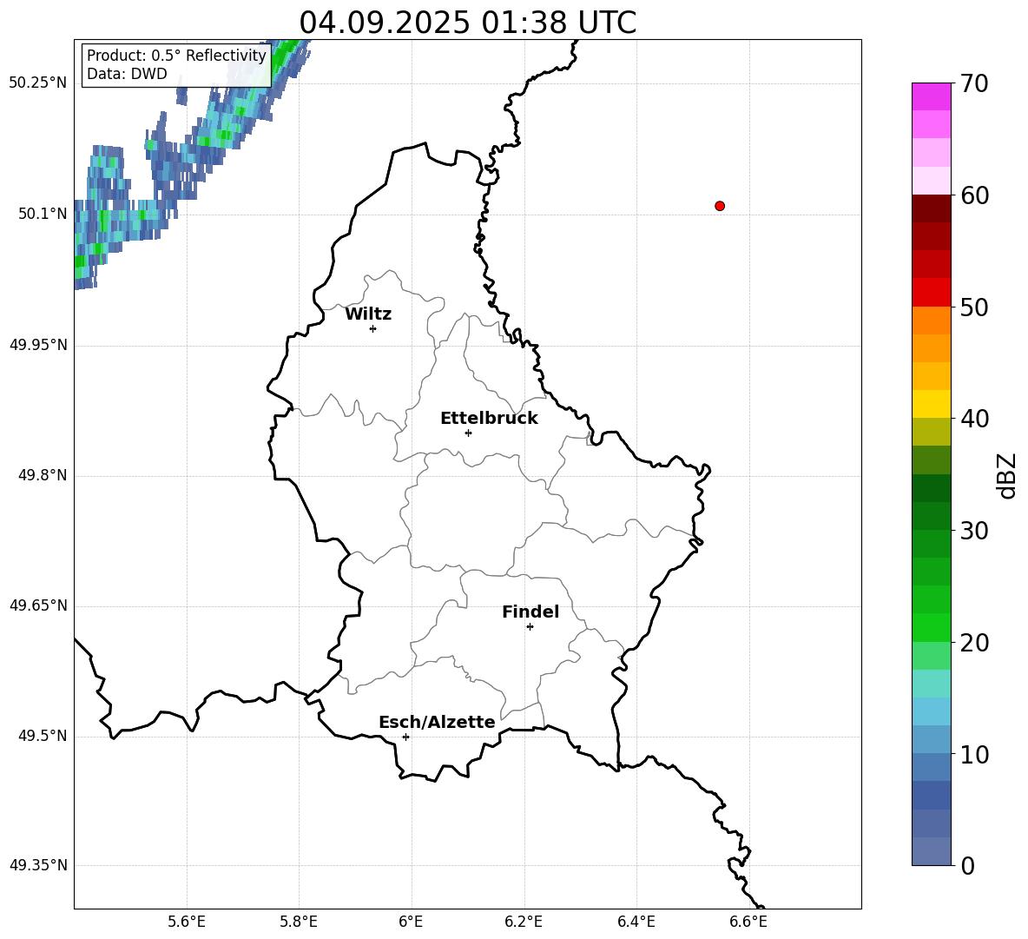Click the Ettelbruck city label
The height and width of the screenshot is (939, 1028).
point(489,419)
